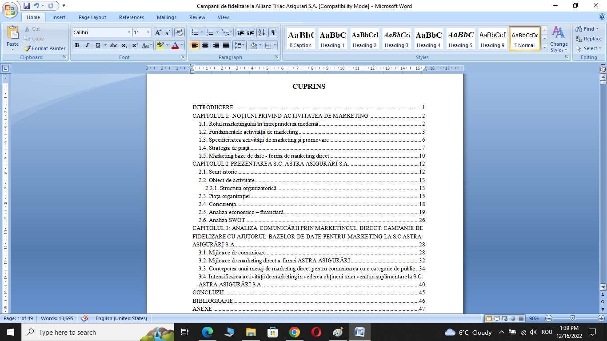Screen dimensions: 607x341
Task: Toggle Print Layout view button
Action: point(489,318)
